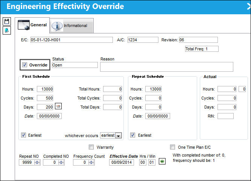
Task: Click the Total Days field
Action: (113, 107)
